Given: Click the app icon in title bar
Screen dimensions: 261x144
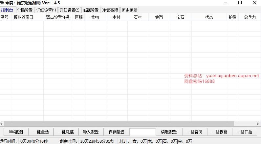Looking at the screenshot, I should click(2, 3).
